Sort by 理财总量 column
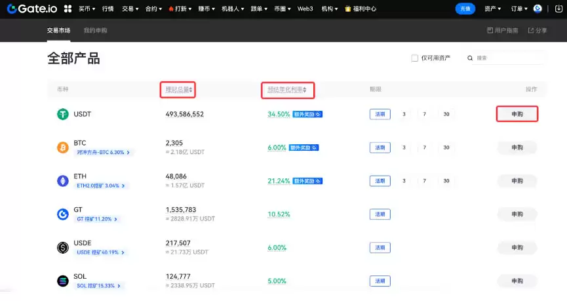 [179, 89]
